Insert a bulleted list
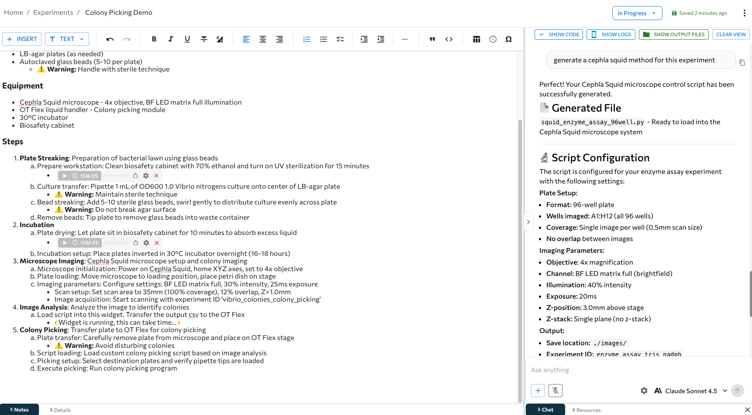This screenshot has width=752, height=415. click(324, 39)
